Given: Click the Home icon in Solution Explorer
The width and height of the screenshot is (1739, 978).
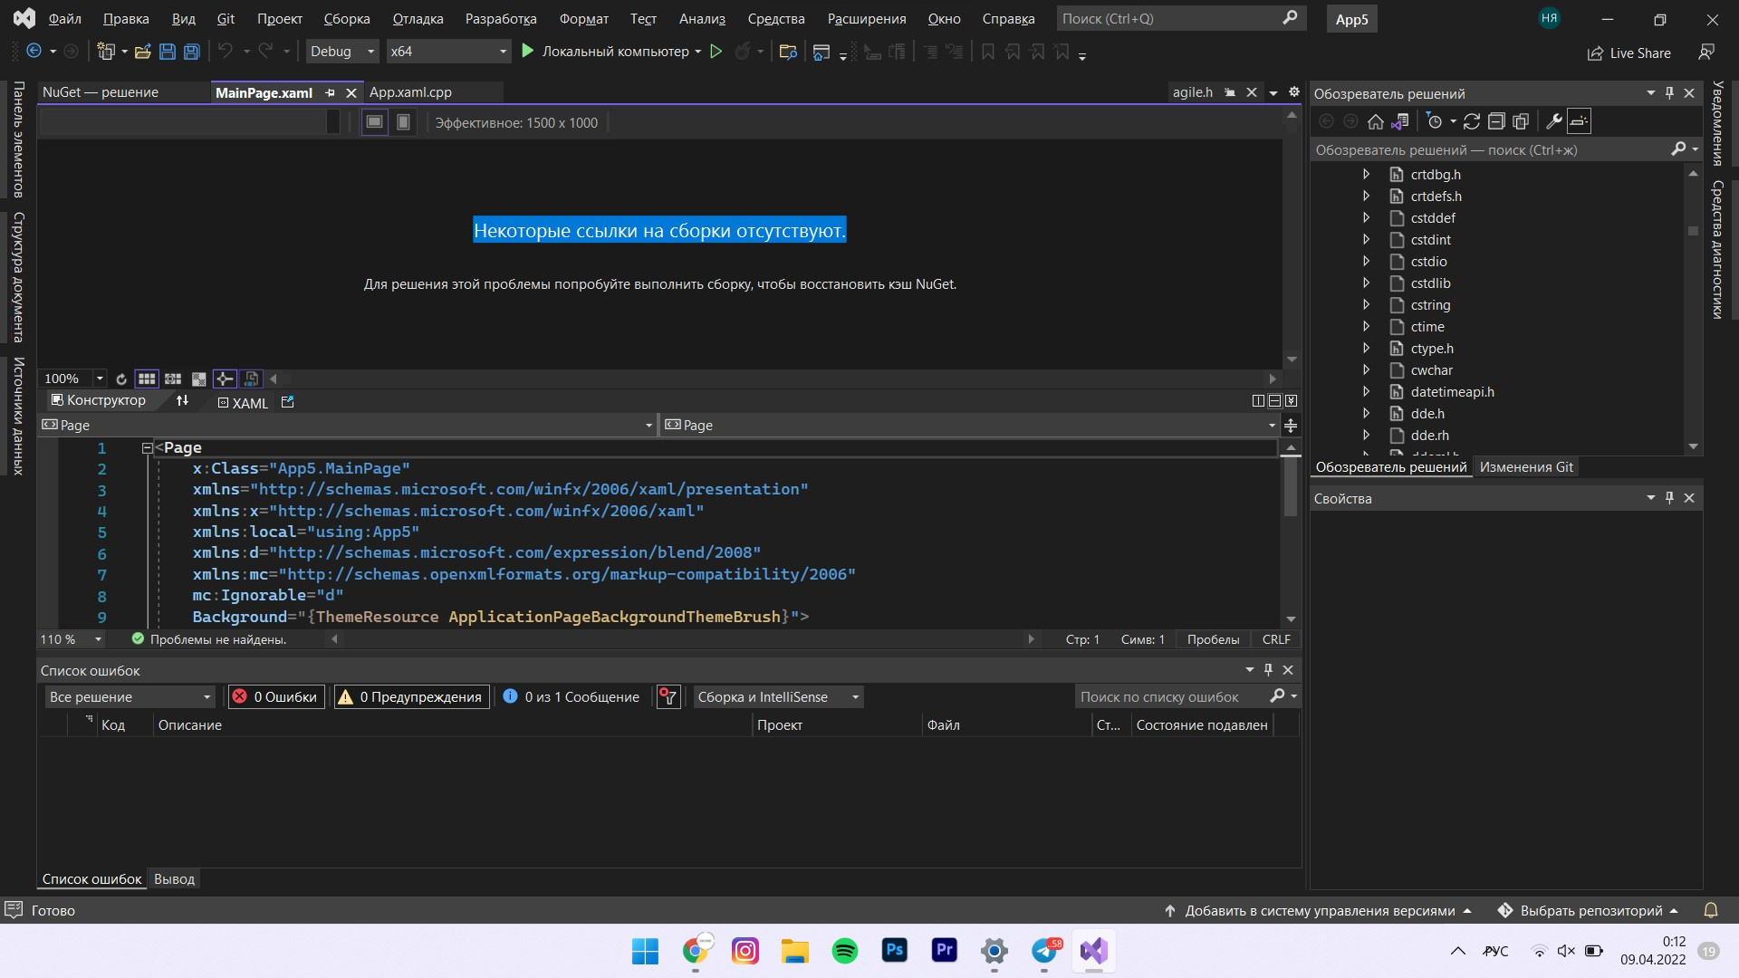Looking at the screenshot, I should pyautogui.click(x=1375, y=121).
